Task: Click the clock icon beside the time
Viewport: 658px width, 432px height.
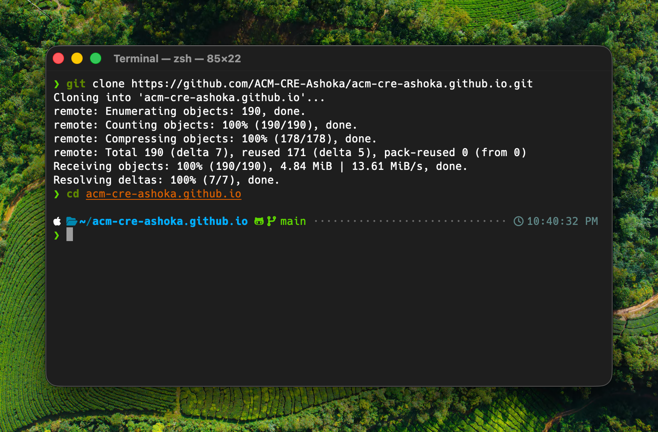Action: click(519, 221)
